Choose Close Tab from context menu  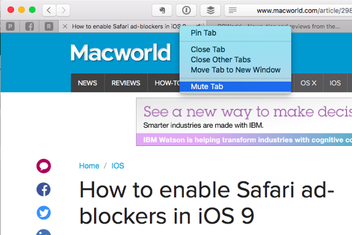[x=235, y=49]
